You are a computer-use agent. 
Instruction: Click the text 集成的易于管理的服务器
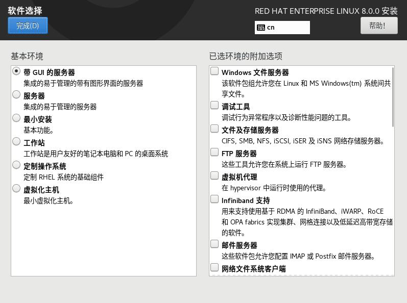point(60,107)
